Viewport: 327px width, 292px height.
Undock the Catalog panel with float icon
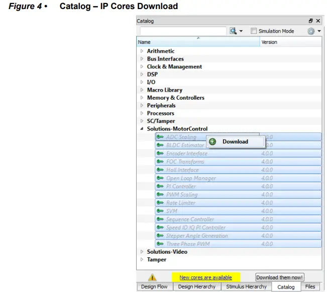[x=311, y=21]
